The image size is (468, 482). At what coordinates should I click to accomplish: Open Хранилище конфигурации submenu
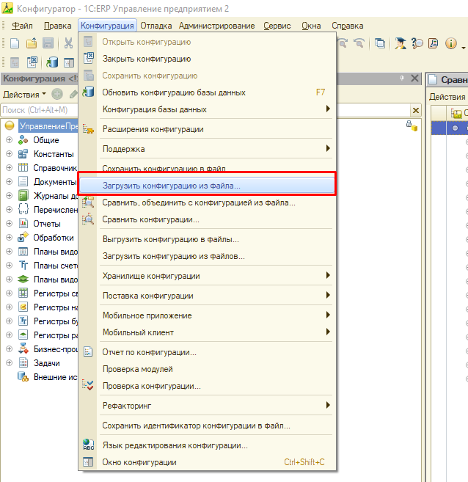pos(207,276)
